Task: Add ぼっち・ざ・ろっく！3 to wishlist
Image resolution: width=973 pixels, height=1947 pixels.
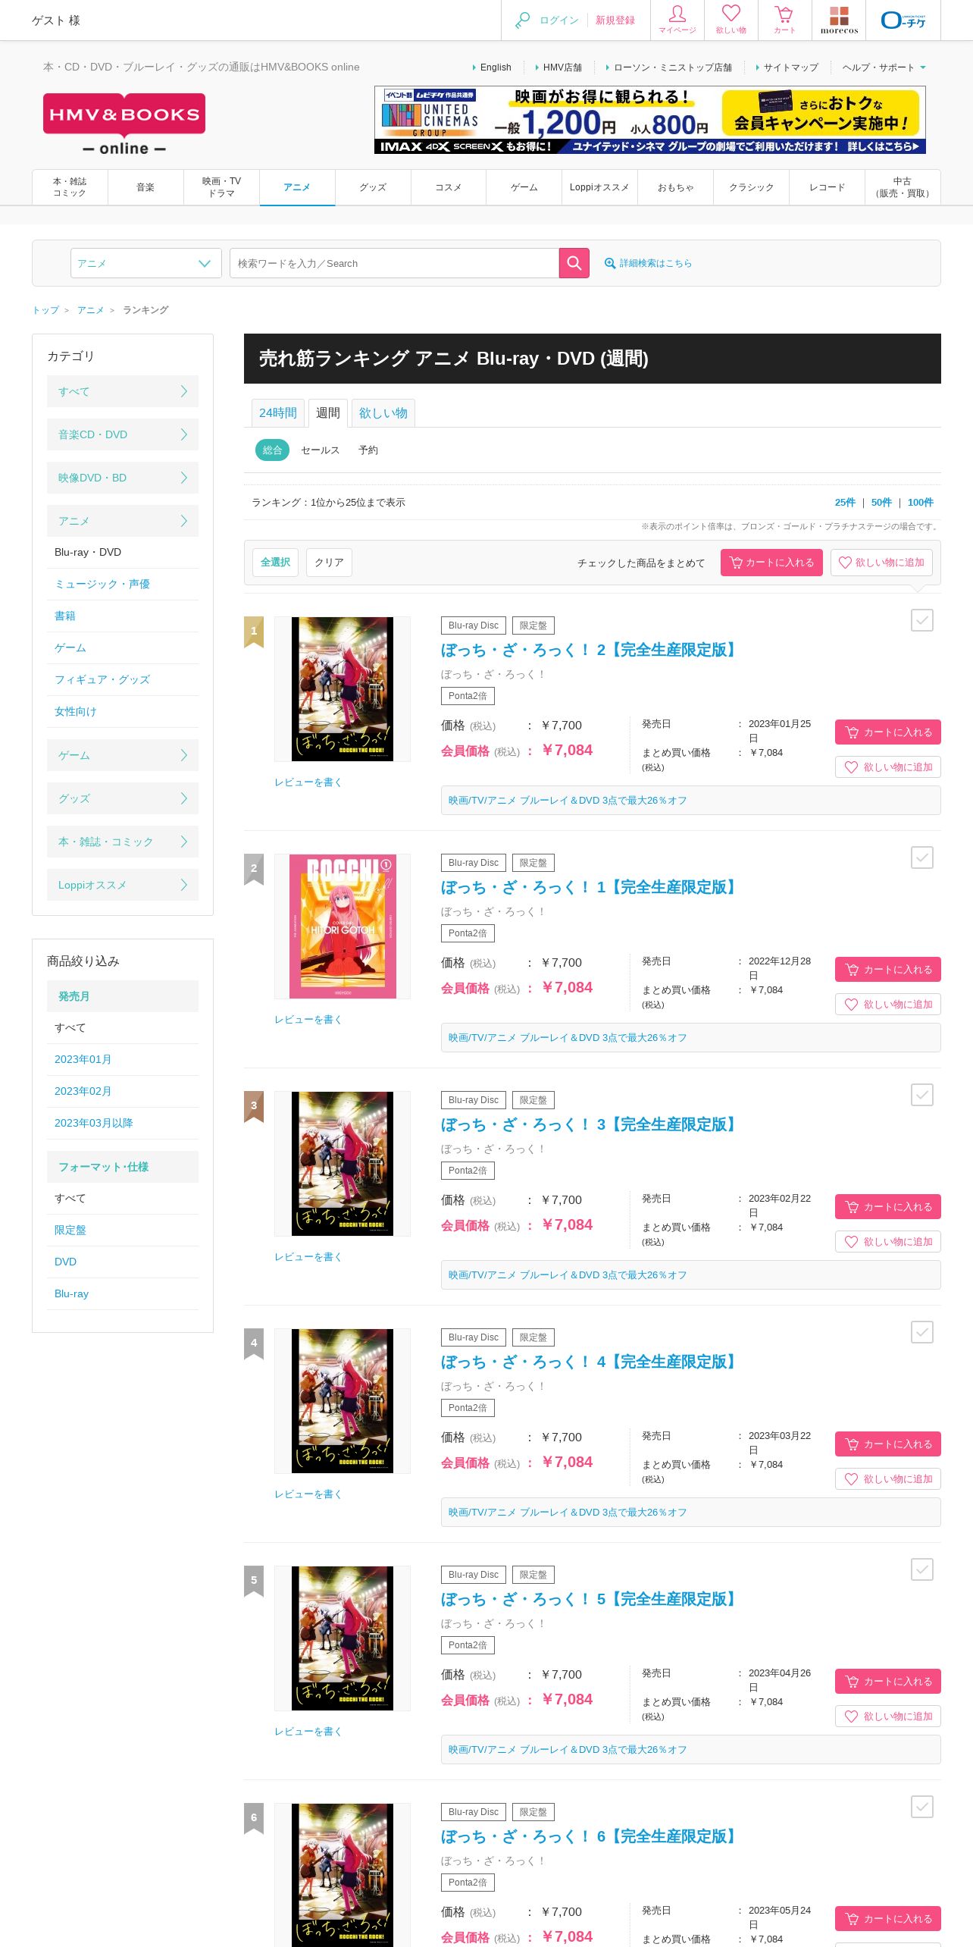Action: point(888,1242)
